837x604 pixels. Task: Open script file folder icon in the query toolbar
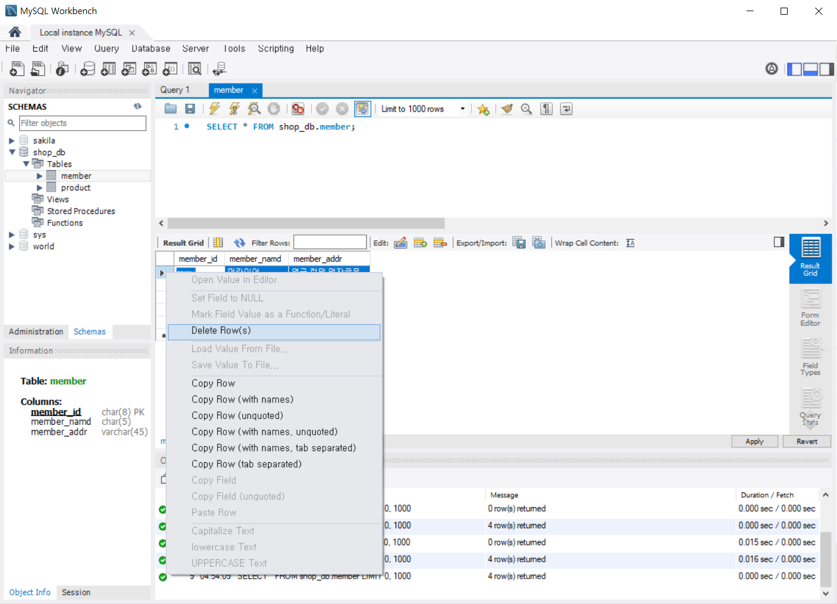pyautogui.click(x=171, y=109)
